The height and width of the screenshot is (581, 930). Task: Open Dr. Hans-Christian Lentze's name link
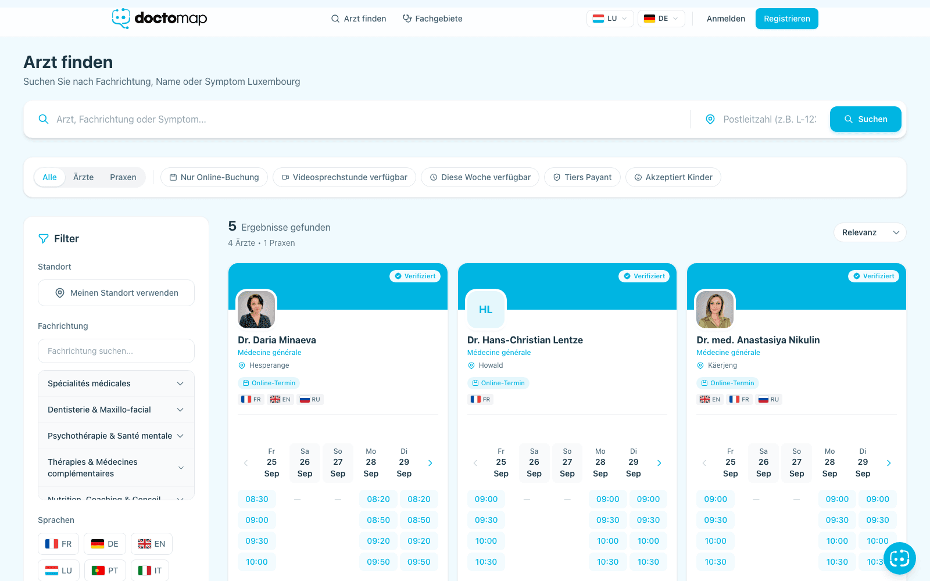coord(525,340)
